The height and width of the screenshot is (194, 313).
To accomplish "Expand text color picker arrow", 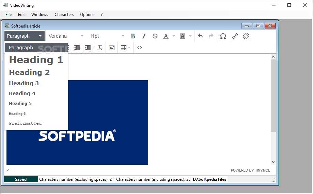I will pyautogui.click(x=173, y=36).
